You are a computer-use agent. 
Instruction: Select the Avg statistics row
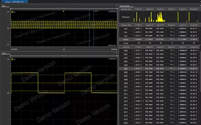coord(159,36)
